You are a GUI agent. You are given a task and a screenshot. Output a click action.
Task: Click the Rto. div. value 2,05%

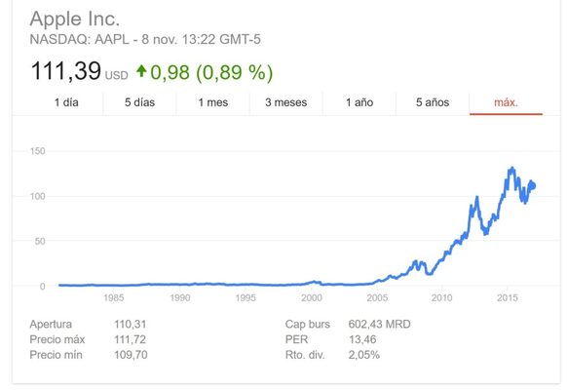[363, 355]
